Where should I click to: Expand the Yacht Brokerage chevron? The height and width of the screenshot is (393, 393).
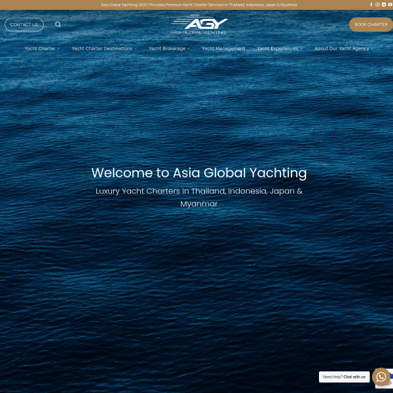click(x=188, y=48)
